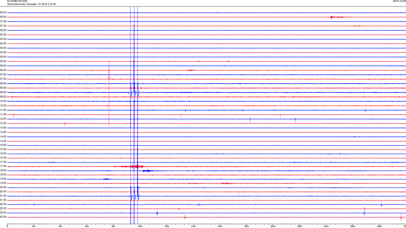Click the '13:00' time label
Viewport: 406px width, 228px height.
[x=3, y=128]
